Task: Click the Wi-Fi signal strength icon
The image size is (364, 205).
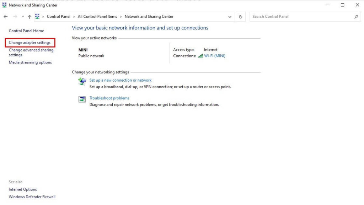Action: (x=200, y=56)
